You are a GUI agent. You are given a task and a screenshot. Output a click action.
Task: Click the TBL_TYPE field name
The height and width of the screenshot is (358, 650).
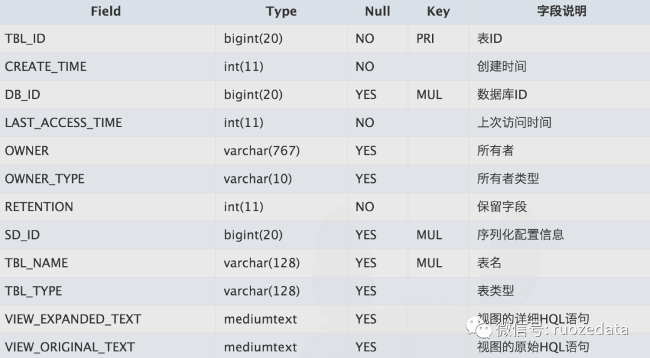pos(33,291)
